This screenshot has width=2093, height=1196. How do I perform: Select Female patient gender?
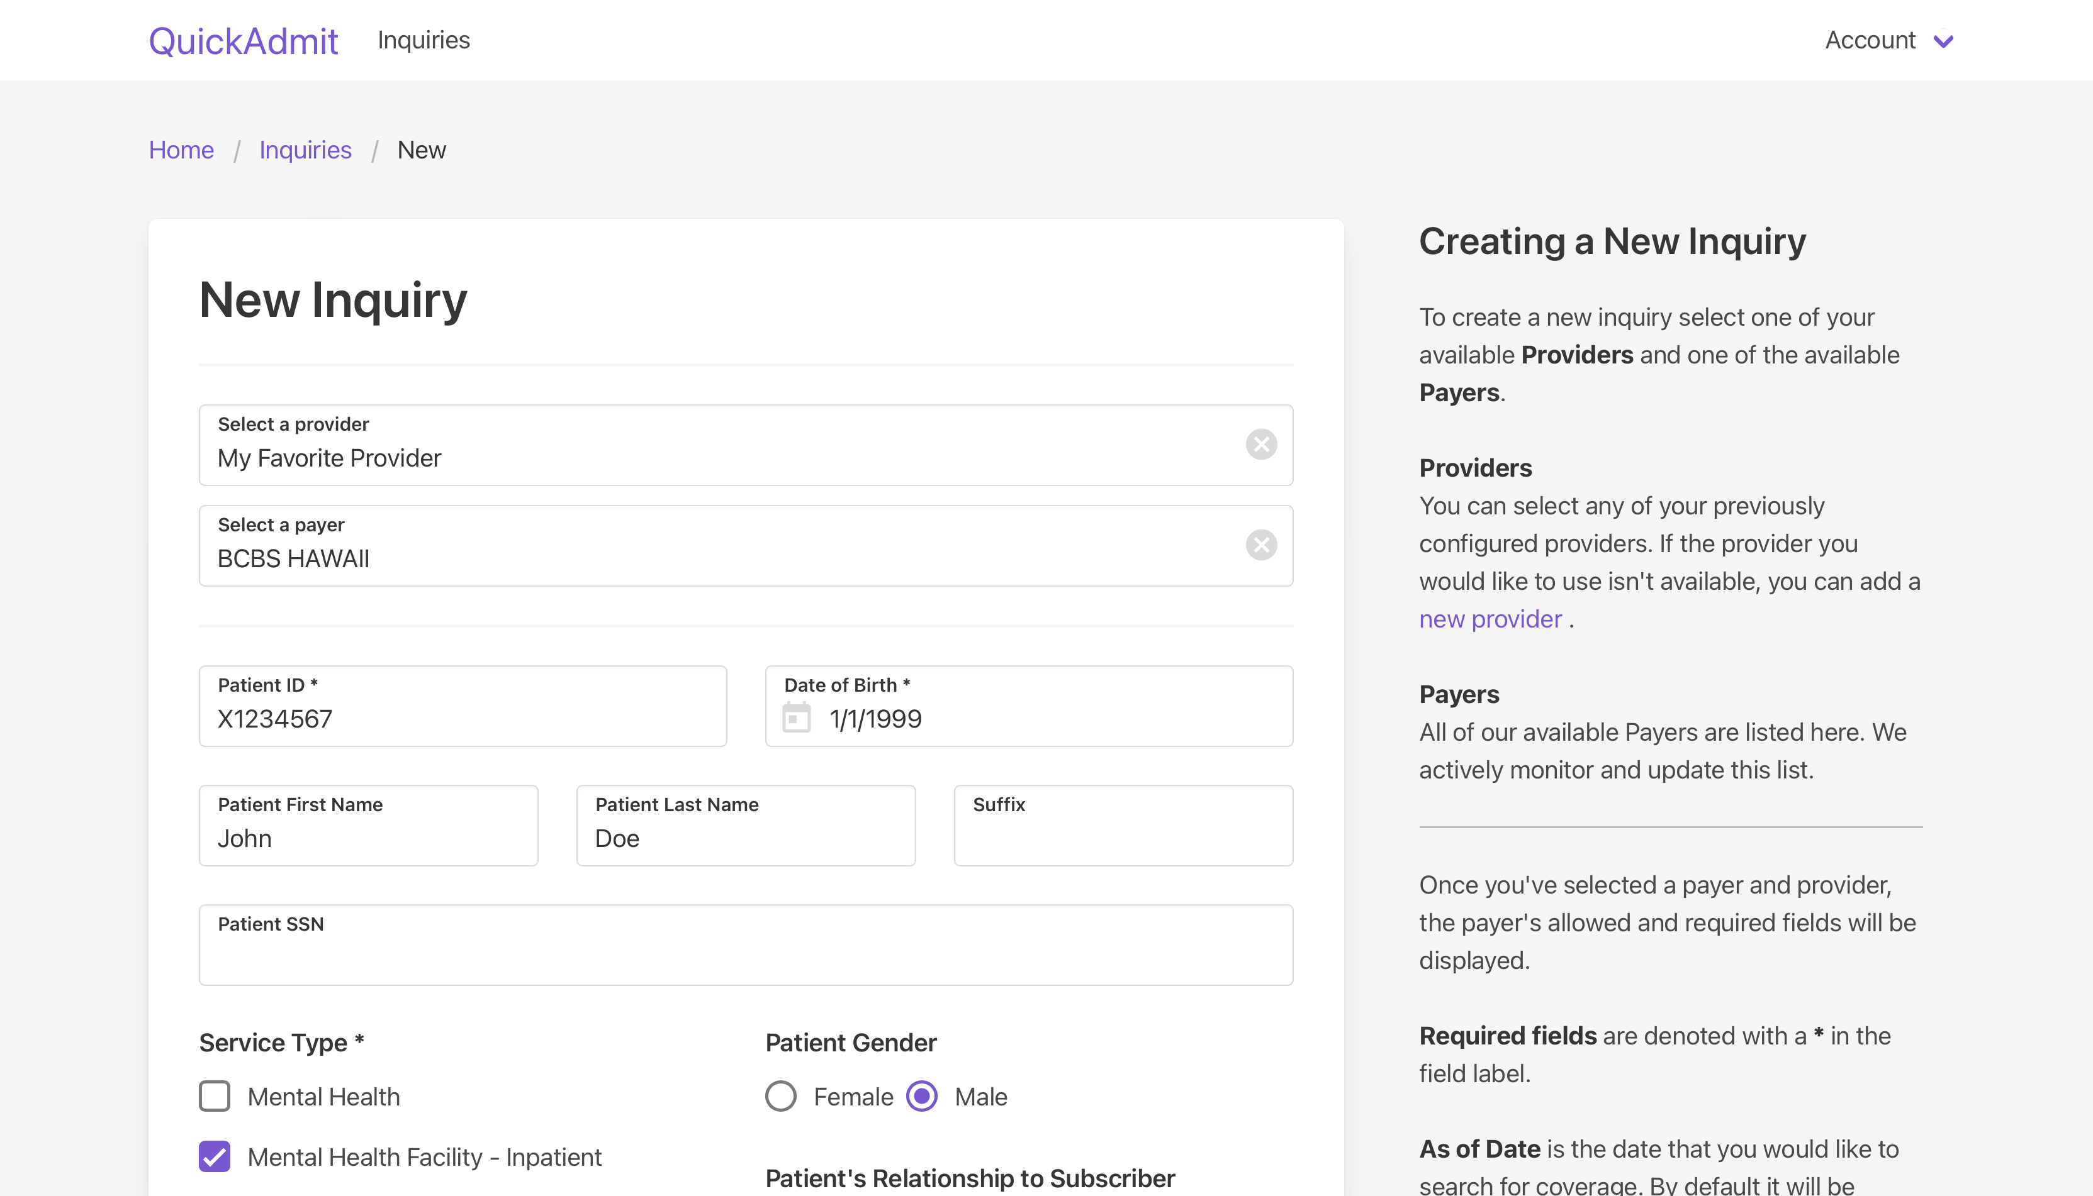[781, 1096]
